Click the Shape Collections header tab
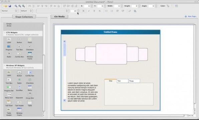This screenshot has height=120, width=199. (x=24, y=17)
